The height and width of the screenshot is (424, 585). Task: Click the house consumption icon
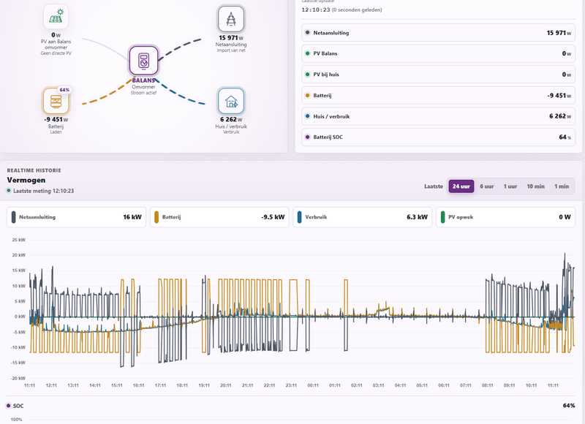[231, 101]
